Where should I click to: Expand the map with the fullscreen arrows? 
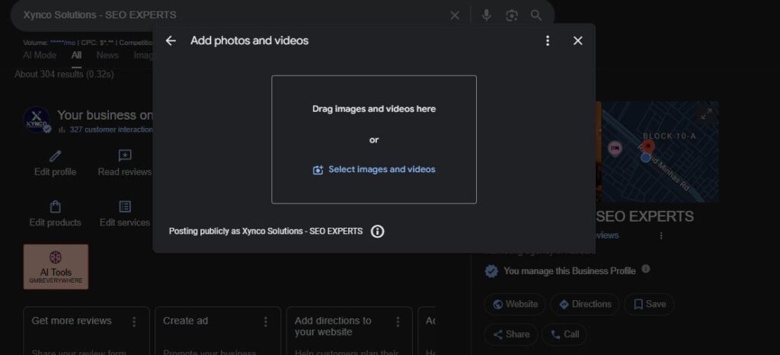click(x=706, y=114)
